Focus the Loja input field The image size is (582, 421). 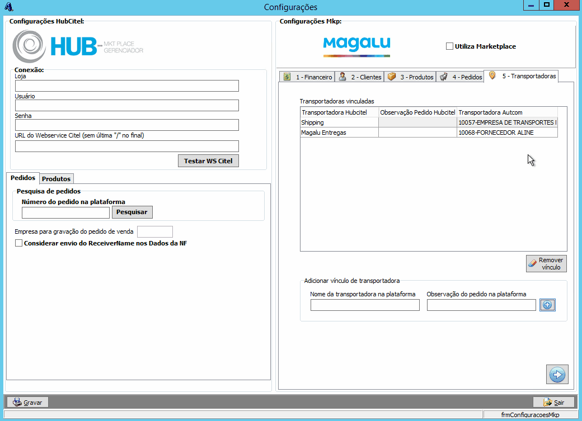tap(127, 86)
